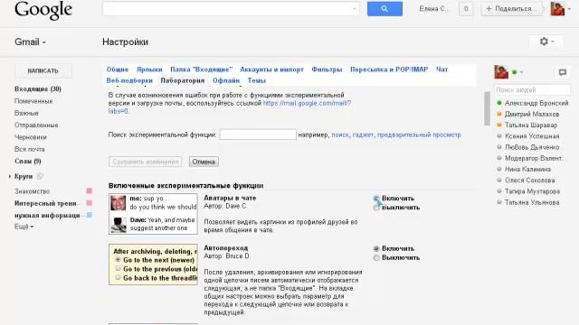Open the Офлайн tab

(x=226, y=80)
